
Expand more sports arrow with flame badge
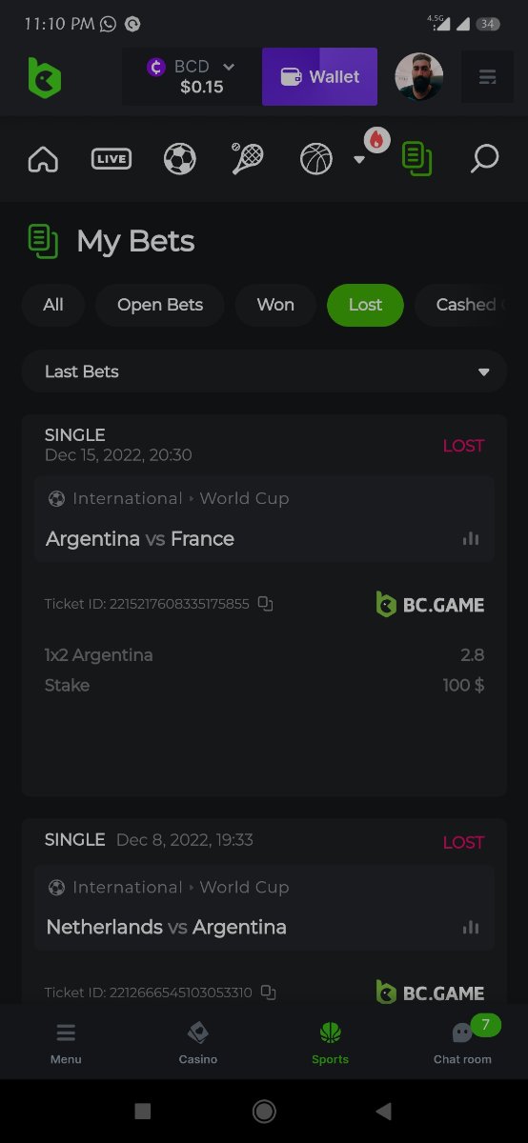click(x=359, y=159)
